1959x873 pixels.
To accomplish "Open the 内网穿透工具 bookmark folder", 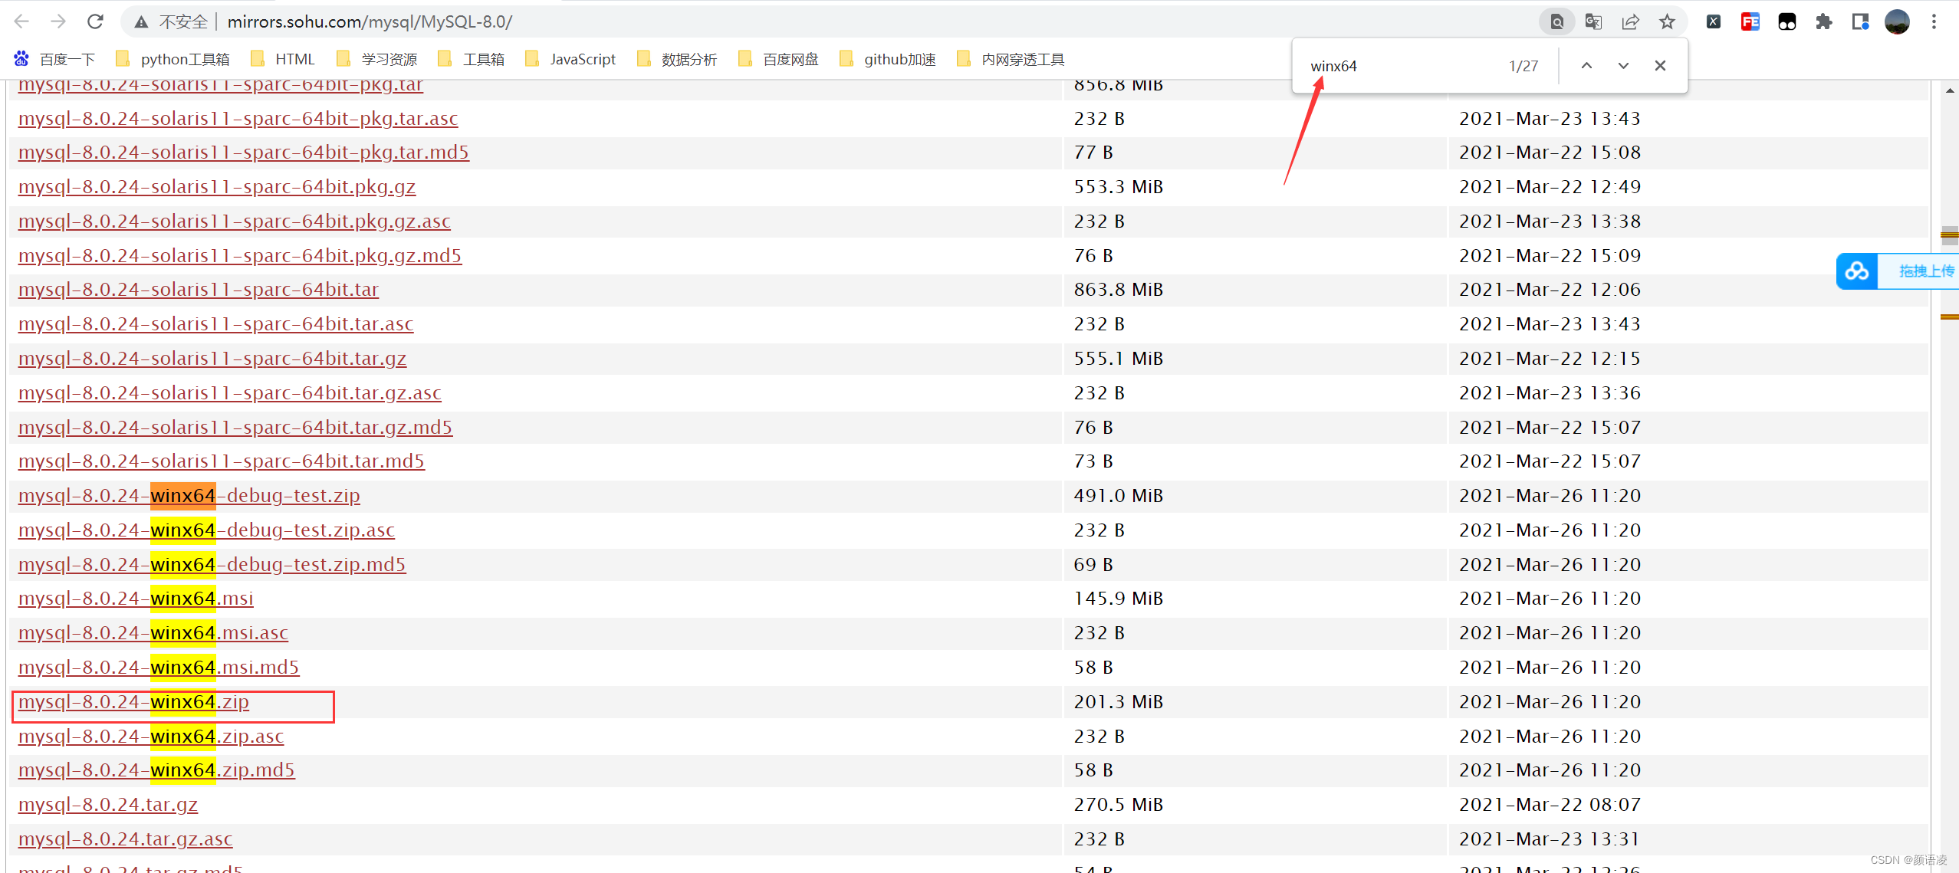I will coord(1011,59).
